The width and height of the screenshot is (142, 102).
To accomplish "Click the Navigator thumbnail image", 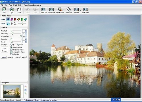I will (12, 91).
